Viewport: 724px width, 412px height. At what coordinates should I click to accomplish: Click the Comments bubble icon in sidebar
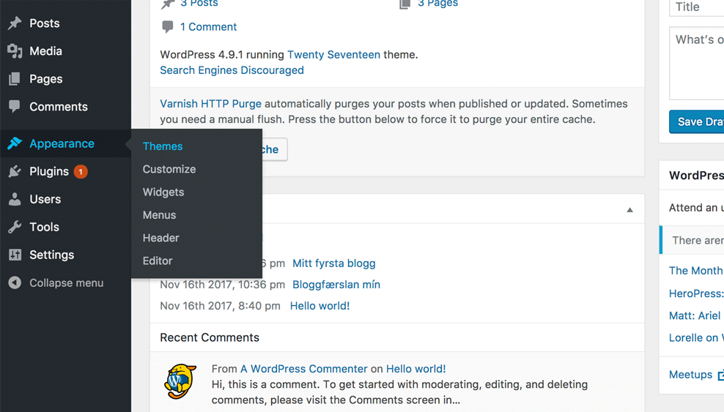[x=15, y=106]
